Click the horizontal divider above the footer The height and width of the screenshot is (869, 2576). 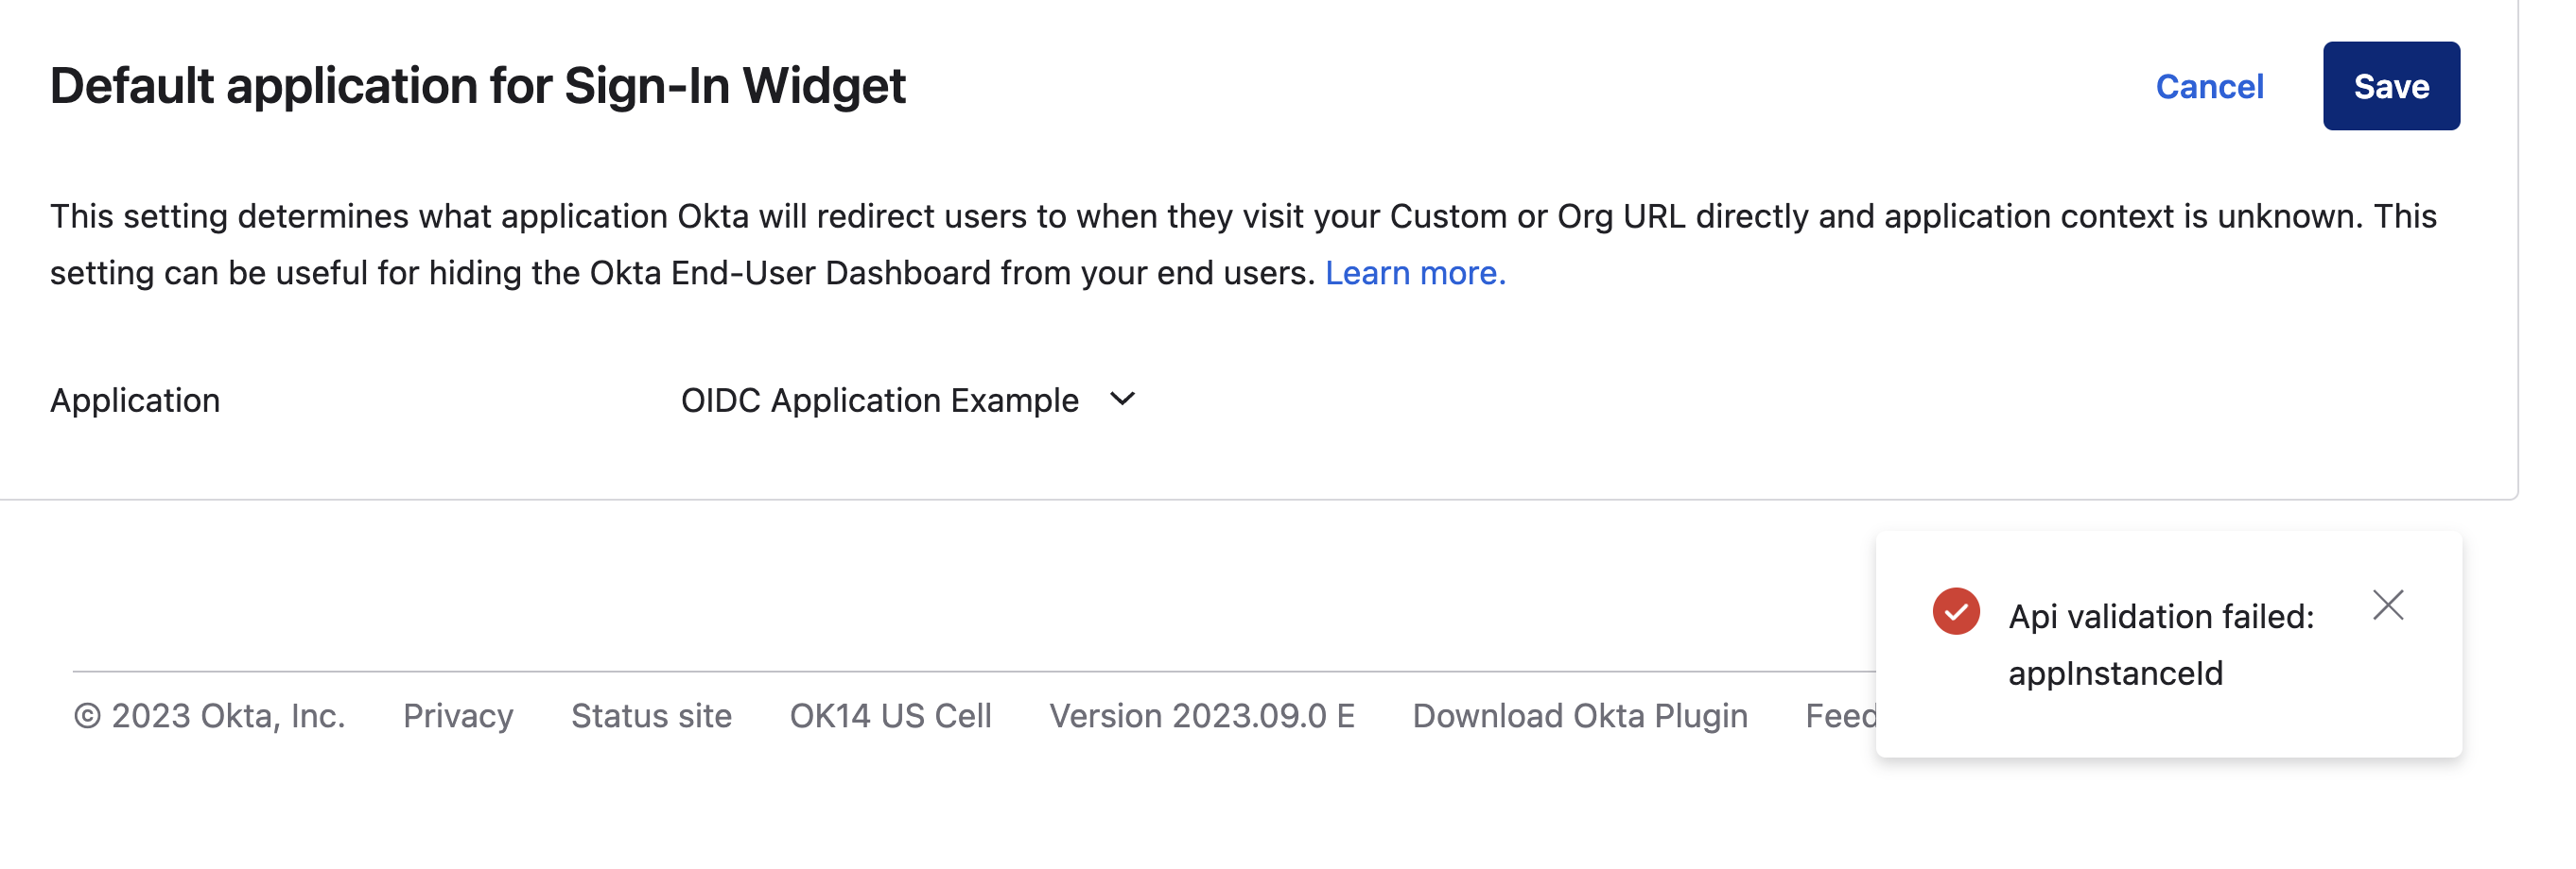click(900, 672)
